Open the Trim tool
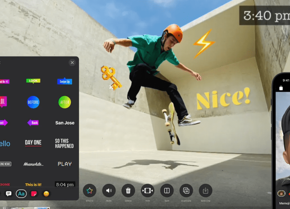The height and width of the screenshot is (209, 290). pos(147,190)
